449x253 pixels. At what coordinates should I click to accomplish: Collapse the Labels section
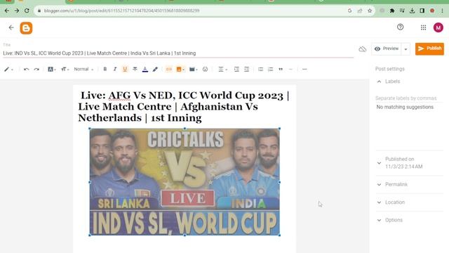379,82
